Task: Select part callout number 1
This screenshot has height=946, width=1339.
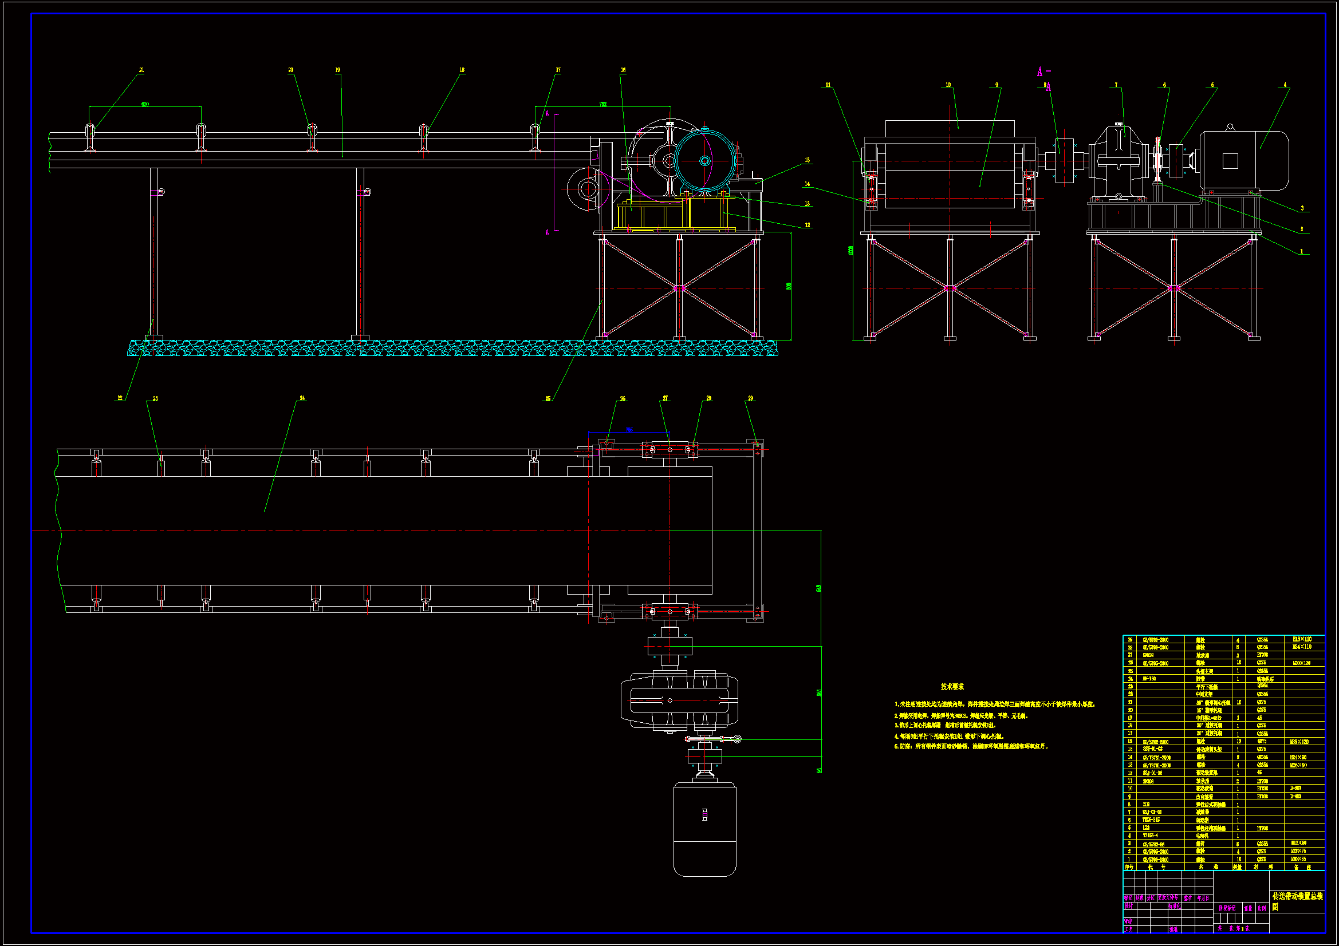Action: coord(1301,252)
